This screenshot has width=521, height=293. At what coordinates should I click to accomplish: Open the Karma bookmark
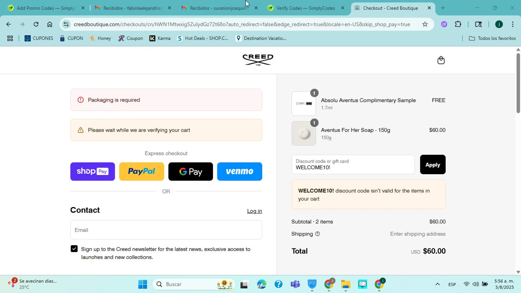(160, 39)
